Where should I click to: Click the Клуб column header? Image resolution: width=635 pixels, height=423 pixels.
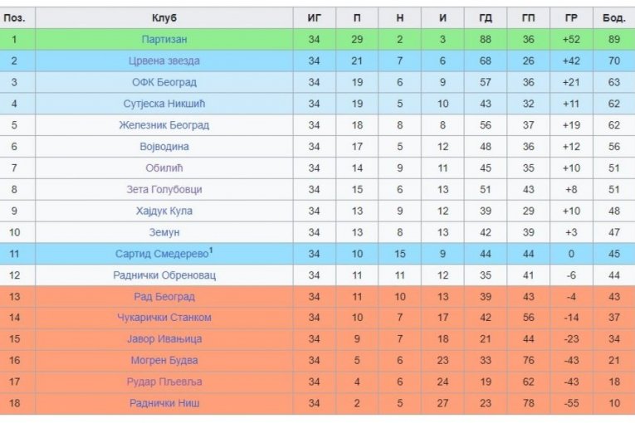point(164,17)
